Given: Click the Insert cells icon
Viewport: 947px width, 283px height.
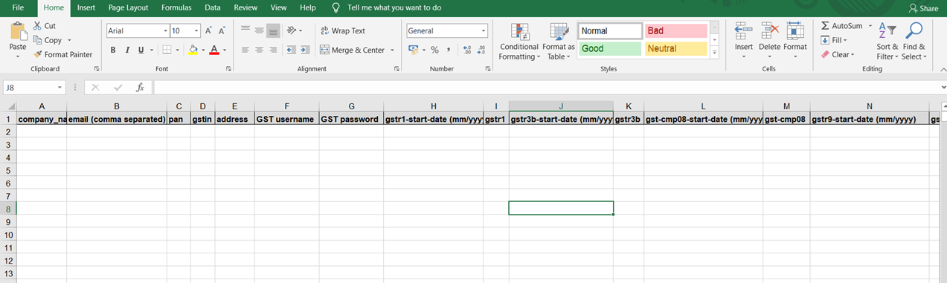Looking at the screenshot, I should coord(744,31).
